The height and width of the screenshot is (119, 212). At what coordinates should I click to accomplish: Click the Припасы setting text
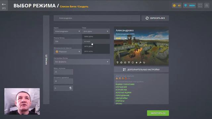(x=120, y=101)
